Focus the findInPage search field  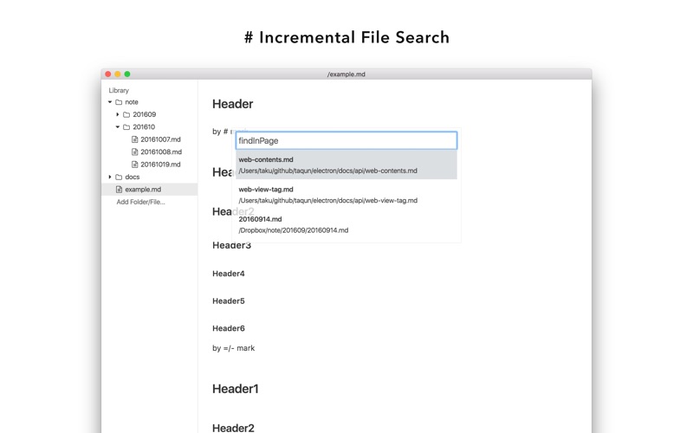pyautogui.click(x=346, y=140)
